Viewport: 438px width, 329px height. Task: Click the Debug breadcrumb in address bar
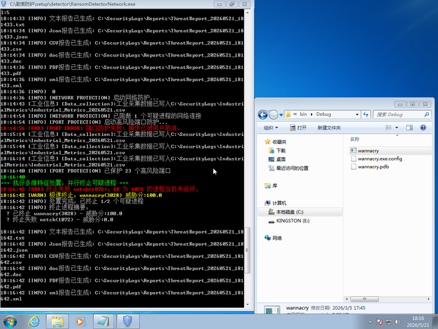(x=324, y=114)
